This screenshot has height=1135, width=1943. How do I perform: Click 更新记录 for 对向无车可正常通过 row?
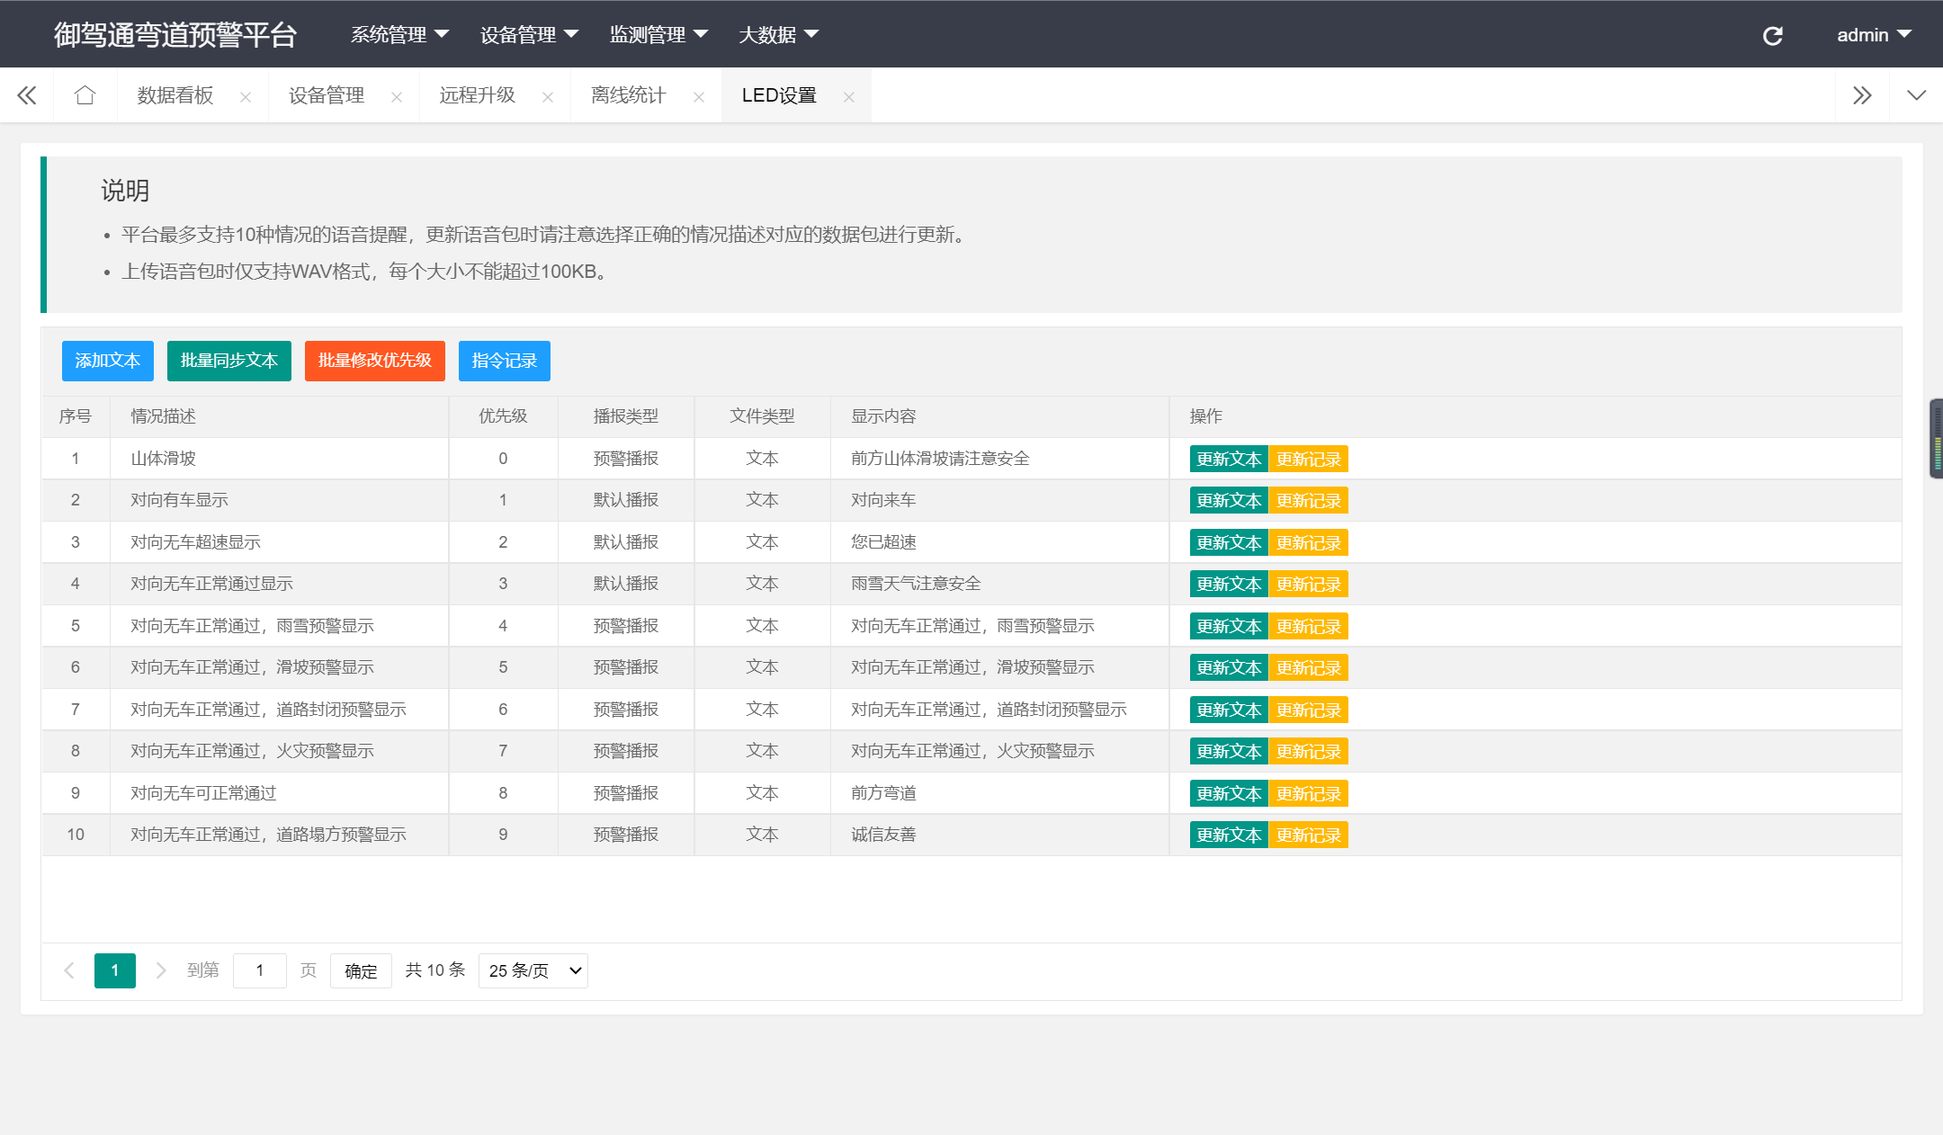[1309, 793]
